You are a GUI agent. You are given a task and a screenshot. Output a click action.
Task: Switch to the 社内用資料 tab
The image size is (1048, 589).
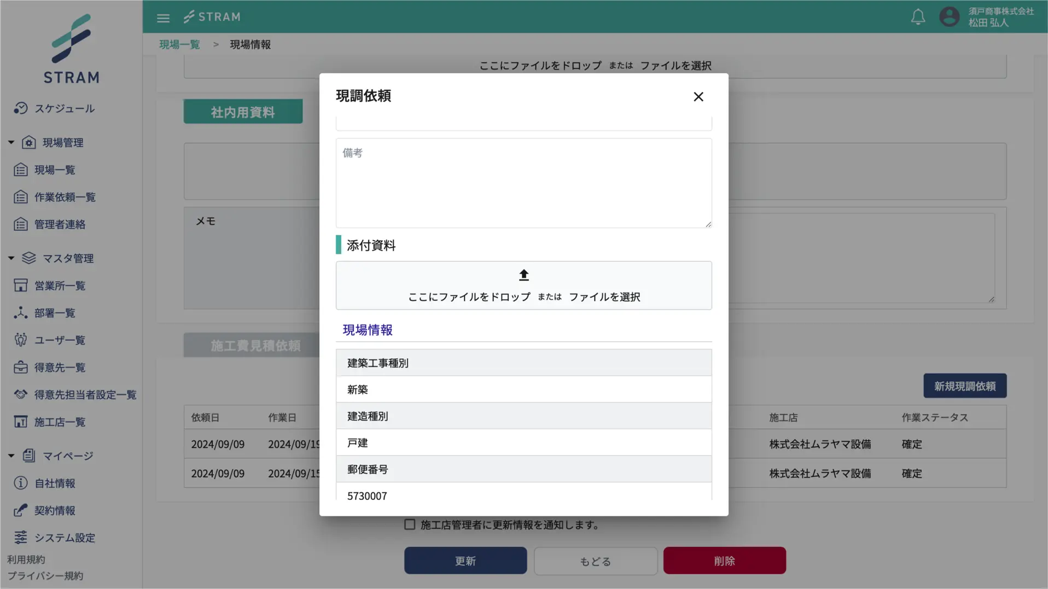pos(242,111)
